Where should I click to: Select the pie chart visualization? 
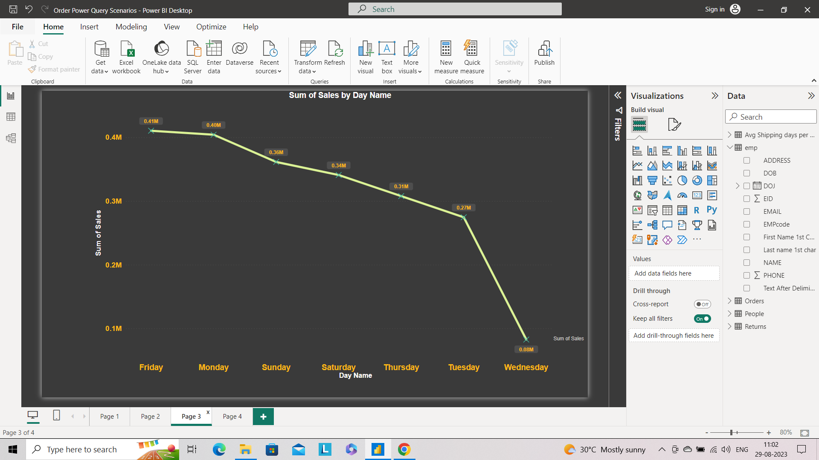click(x=682, y=180)
